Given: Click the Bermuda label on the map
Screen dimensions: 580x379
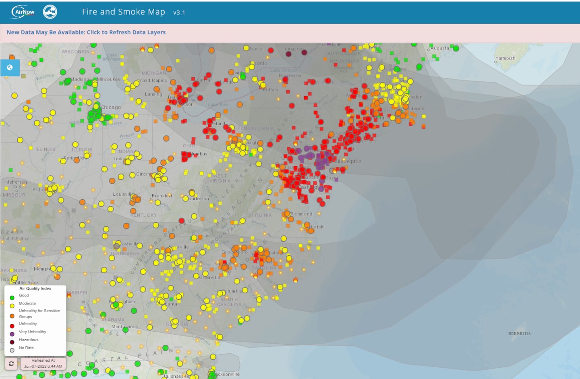Looking at the screenshot, I should click(x=519, y=333).
